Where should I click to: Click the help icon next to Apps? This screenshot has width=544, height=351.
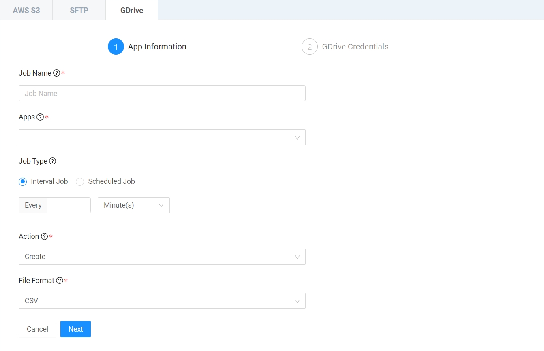click(40, 117)
